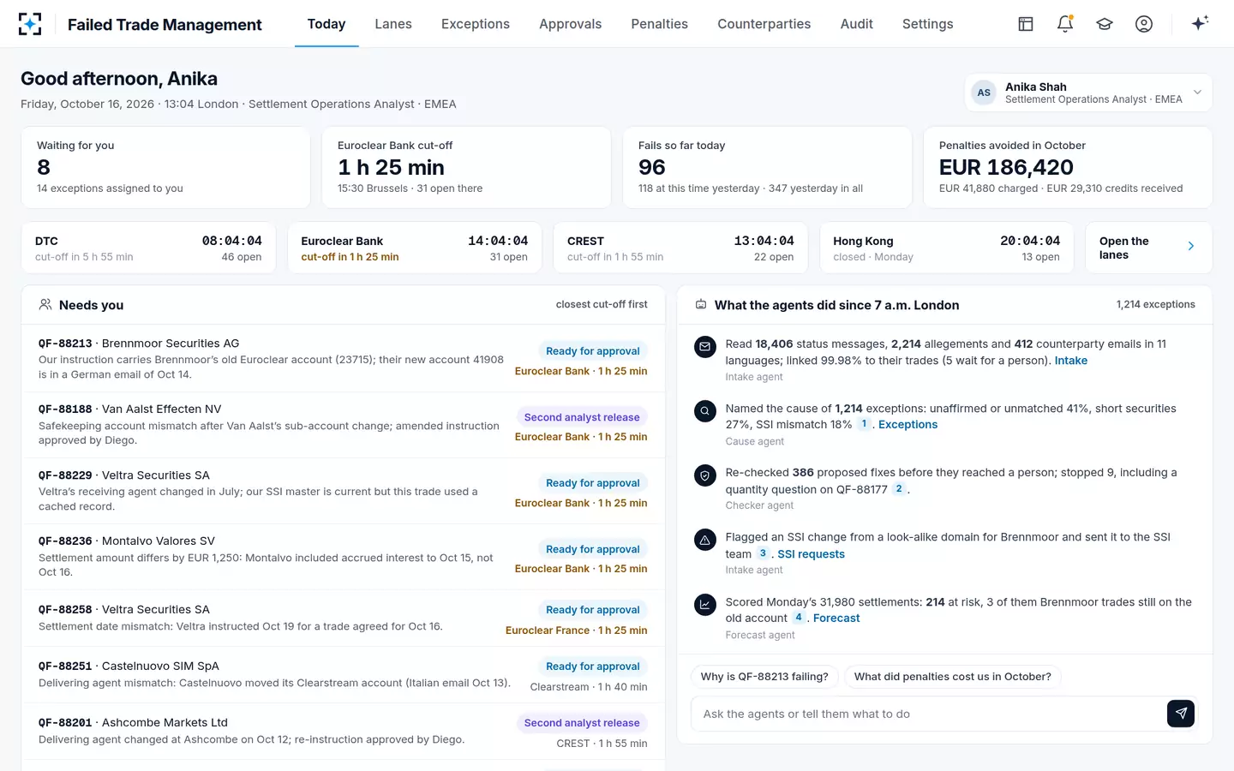Go to the Approvals tab
Image resolution: width=1234 pixels, height=771 pixels.
(570, 24)
